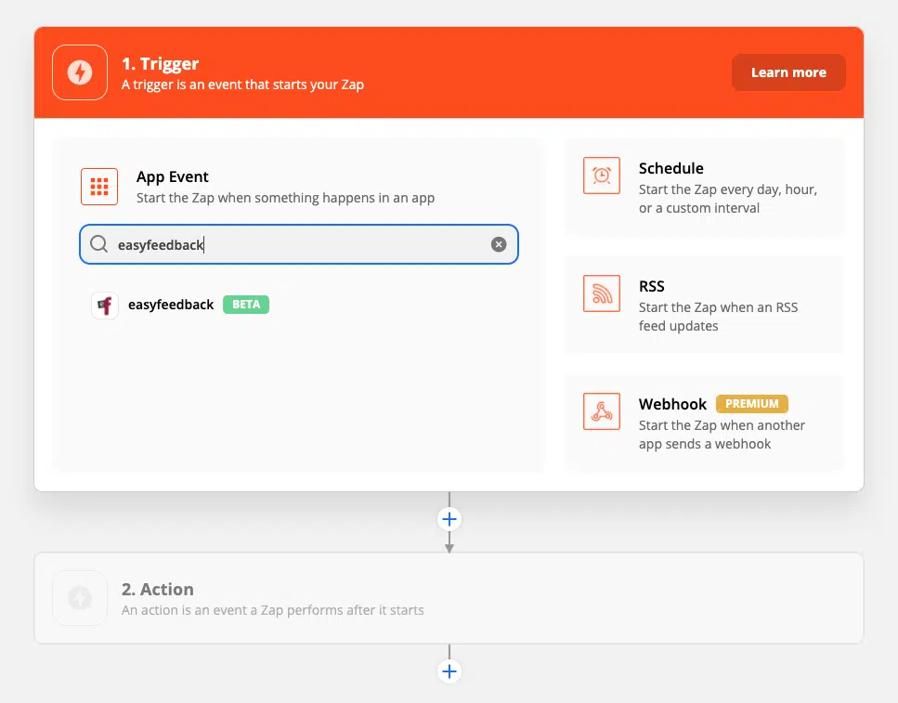Open the 2. Action step
Viewport: 898px width, 703px height.
449,598
